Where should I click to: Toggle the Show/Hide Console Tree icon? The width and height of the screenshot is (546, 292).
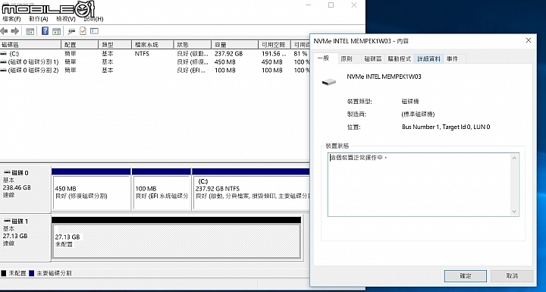click(30, 31)
